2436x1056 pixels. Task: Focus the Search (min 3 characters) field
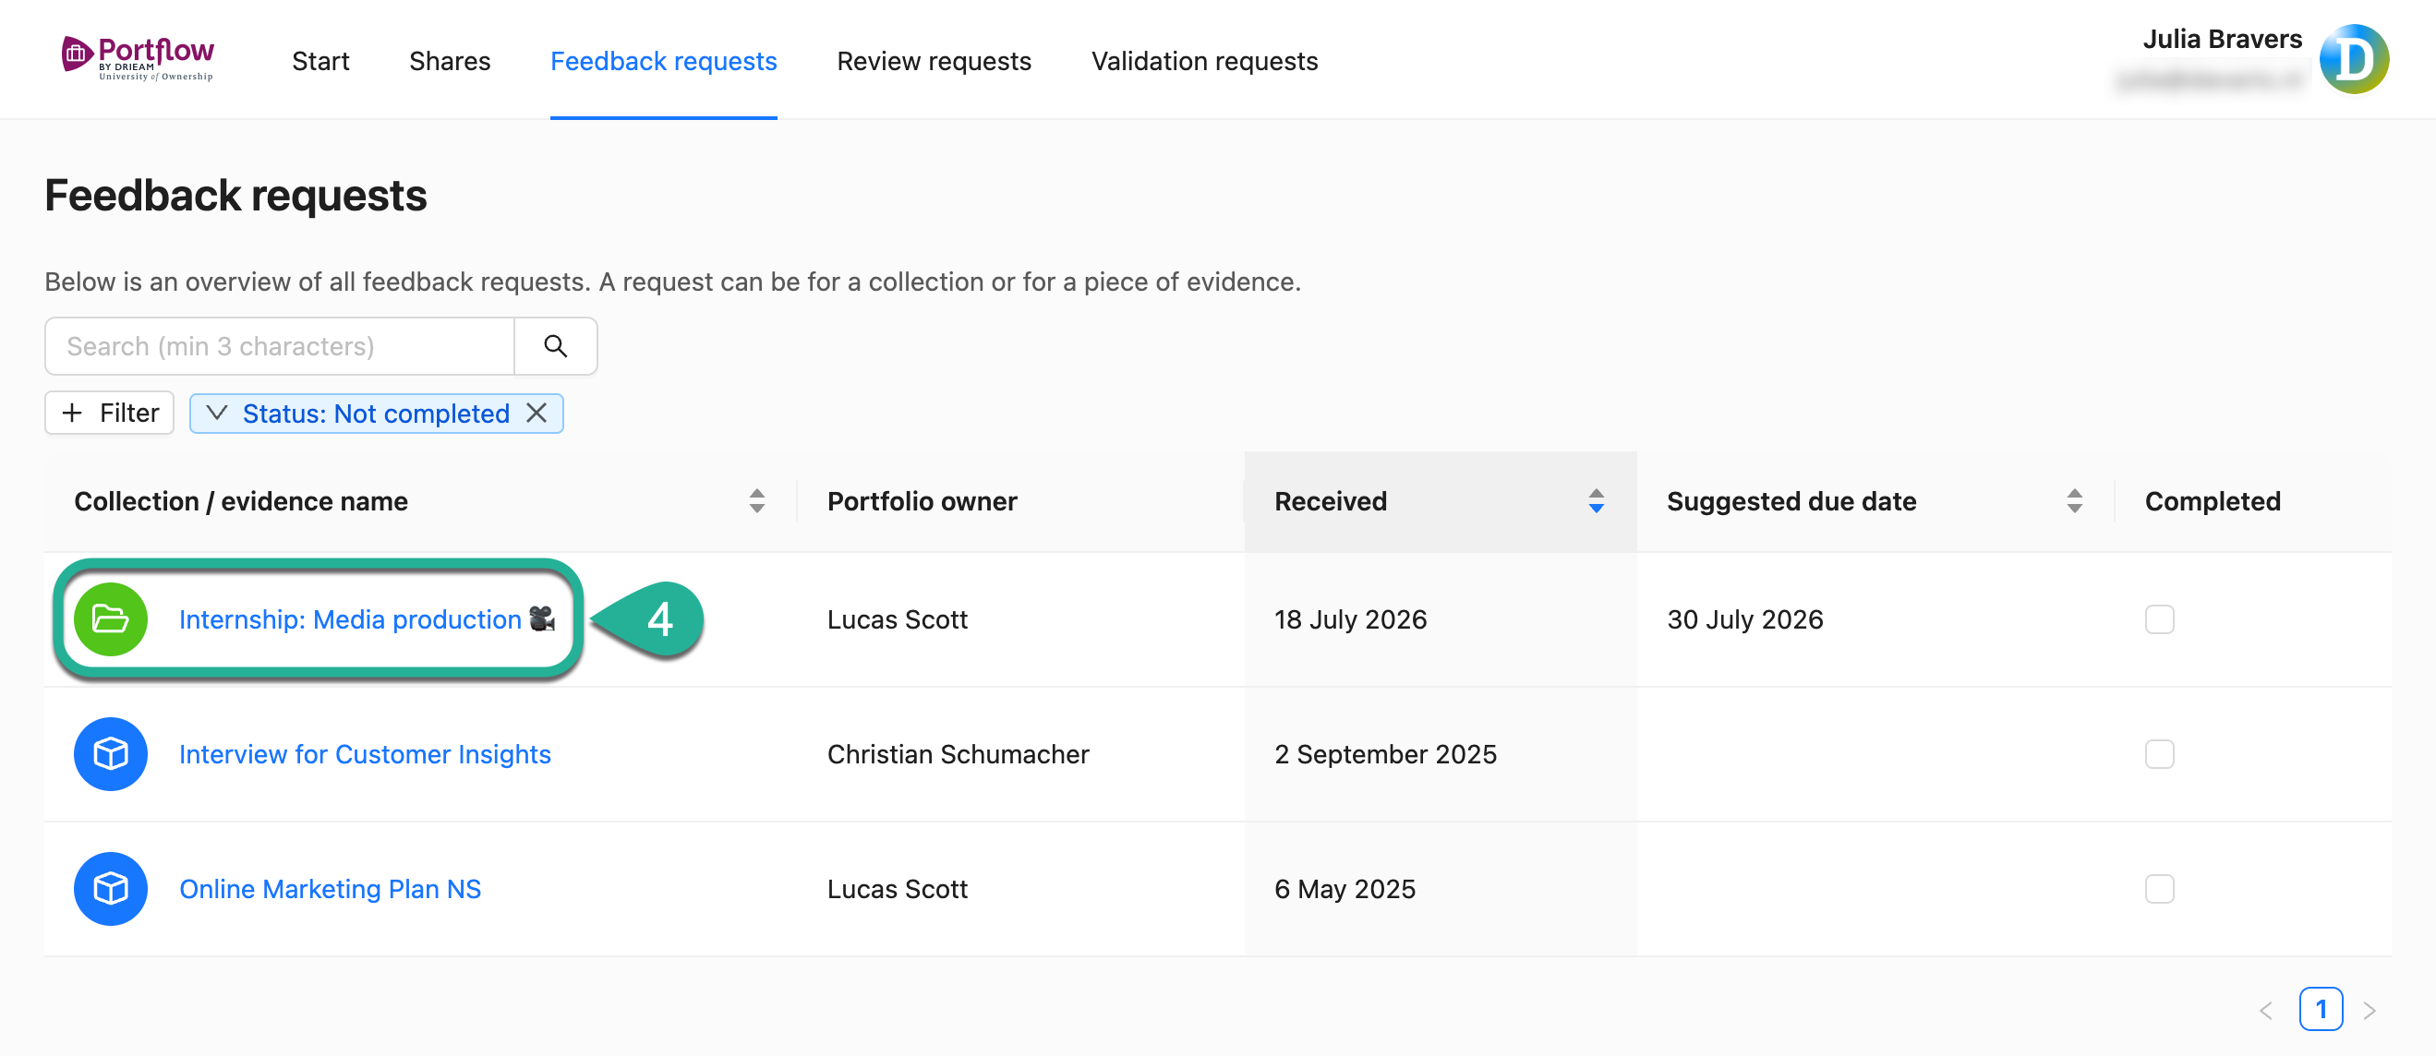point(280,346)
